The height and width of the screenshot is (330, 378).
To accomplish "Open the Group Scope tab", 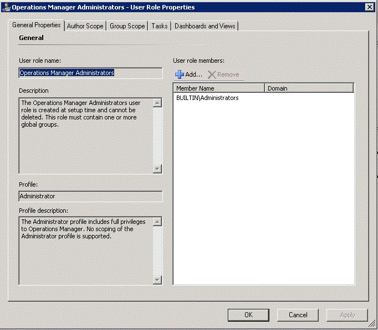I will click(127, 26).
